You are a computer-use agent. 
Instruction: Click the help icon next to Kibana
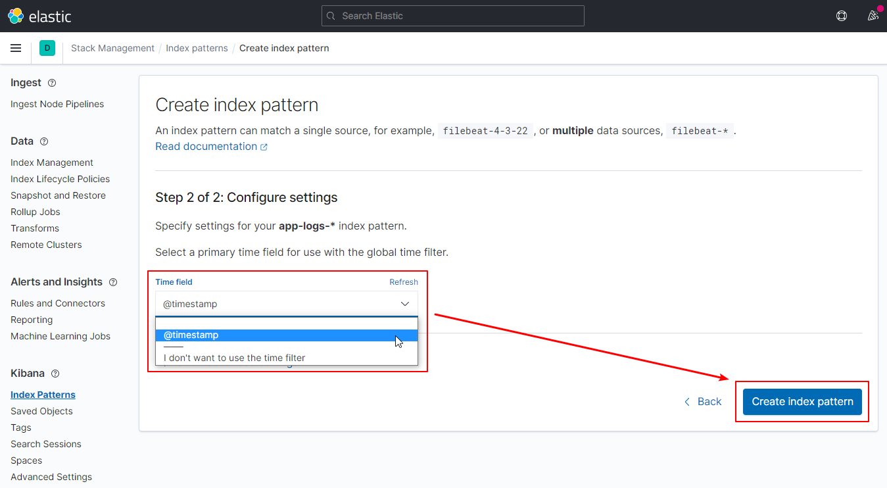(55, 373)
